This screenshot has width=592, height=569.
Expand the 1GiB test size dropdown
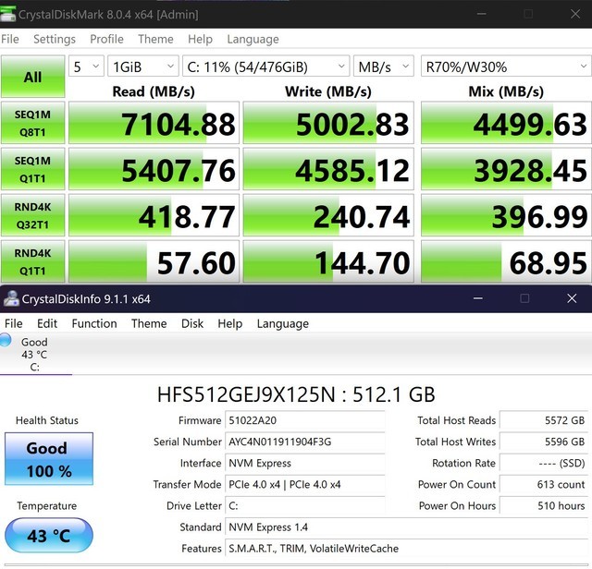(x=142, y=67)
